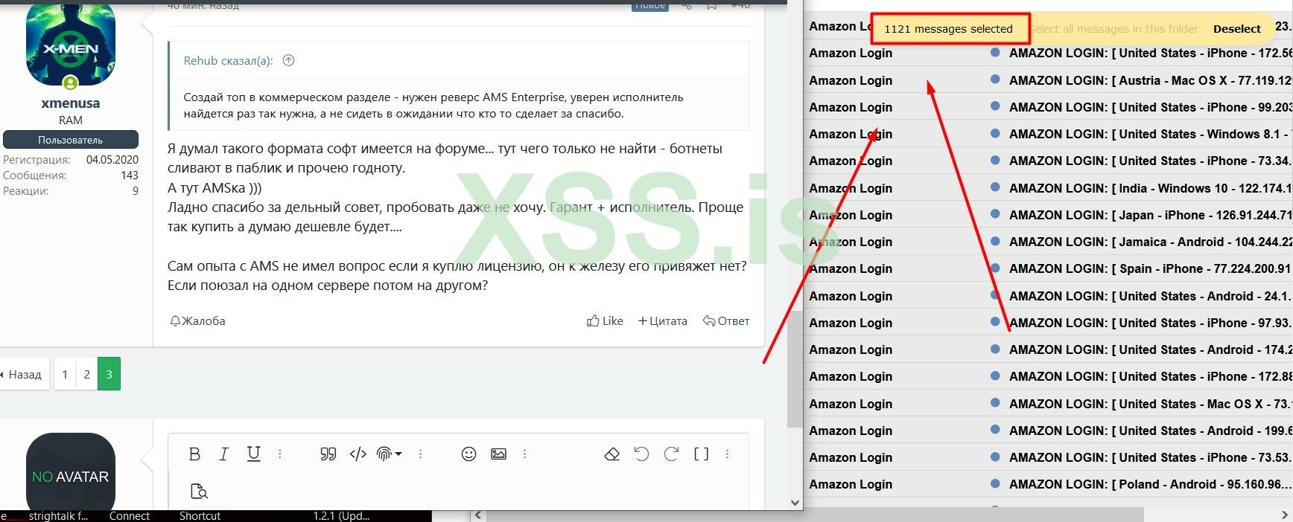1293x522 pixels.
Task: Insert code block with the </> icon
Action: [x=358, y=454]
